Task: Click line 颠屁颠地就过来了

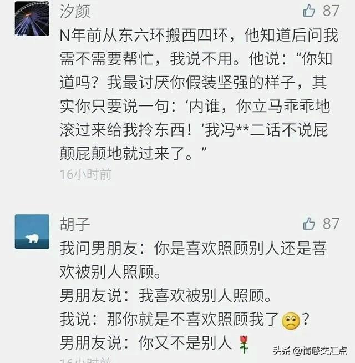Action: pyautogui.click(x=133, y=153)
